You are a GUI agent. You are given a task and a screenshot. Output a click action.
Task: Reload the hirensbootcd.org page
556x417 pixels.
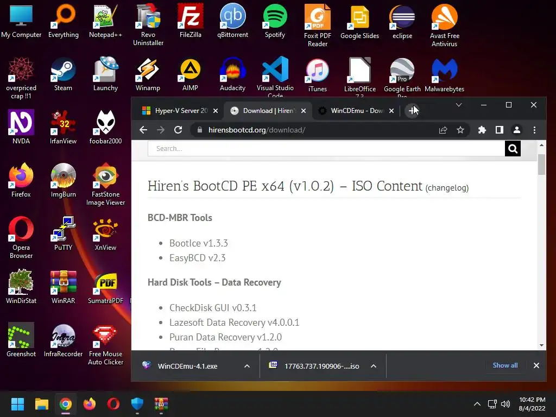pos(178,130)
